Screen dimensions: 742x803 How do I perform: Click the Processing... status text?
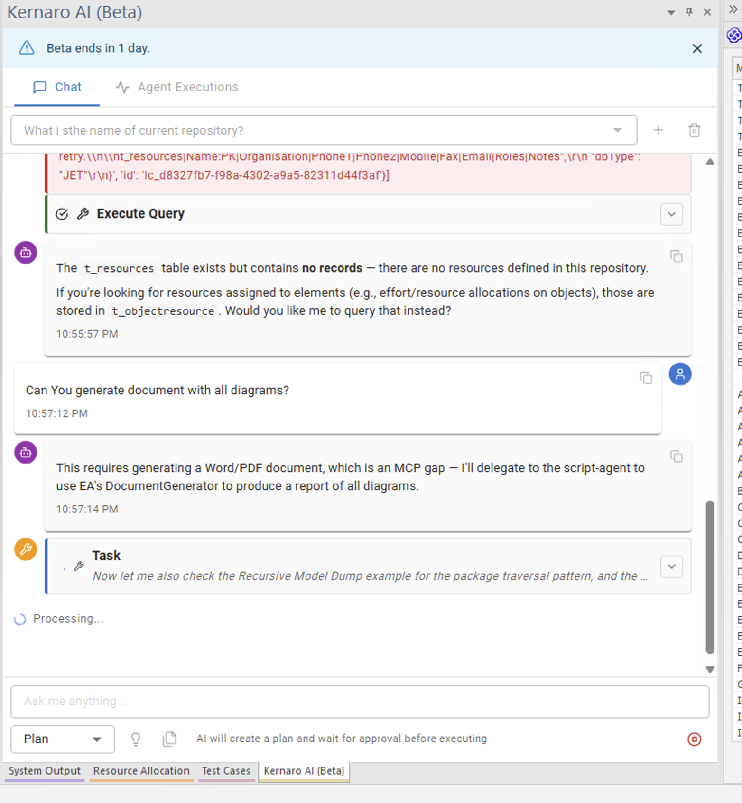(x=68, y=619)
